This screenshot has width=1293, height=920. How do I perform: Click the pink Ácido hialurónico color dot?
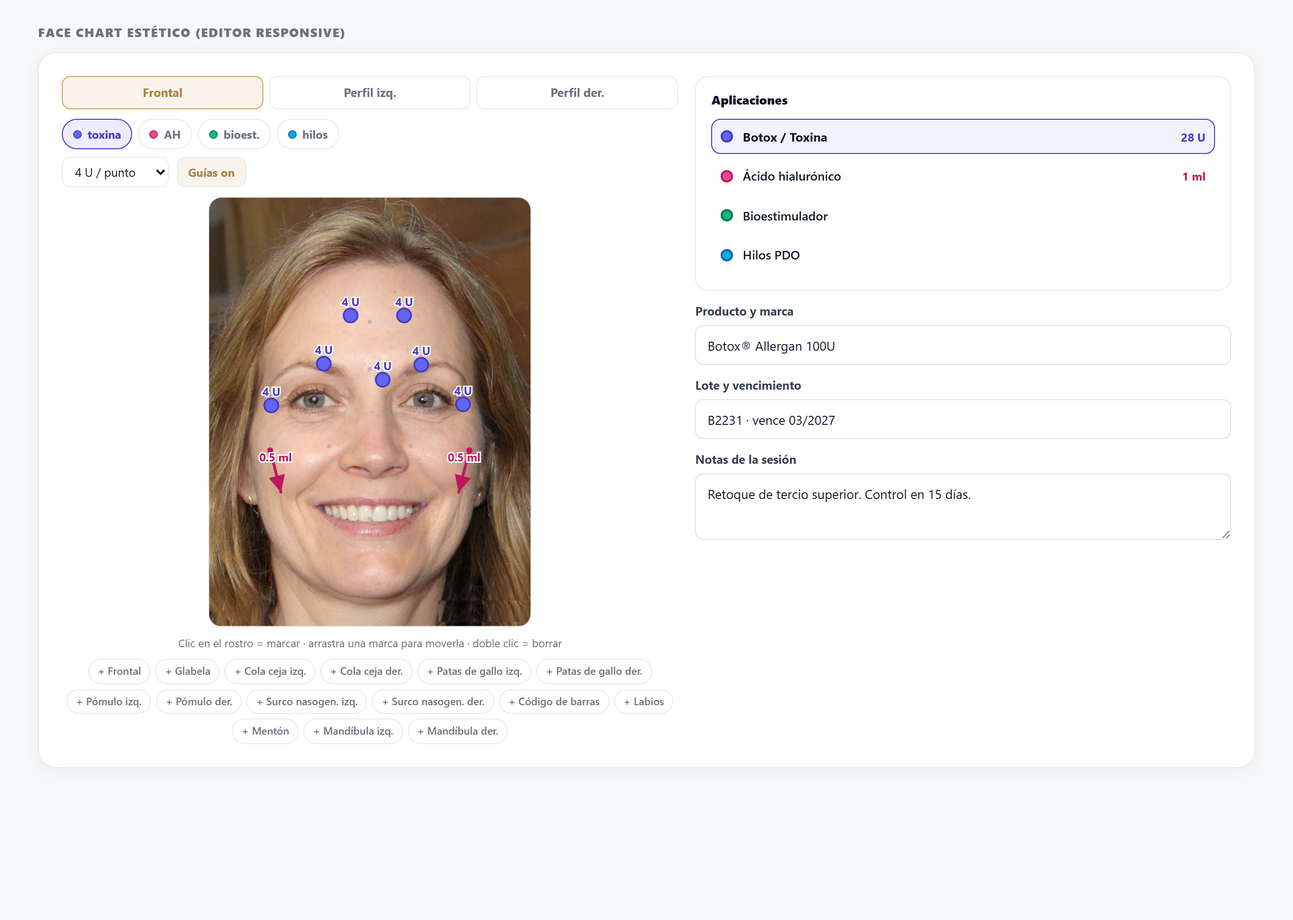pyautogui.click(x=727, y=176)
